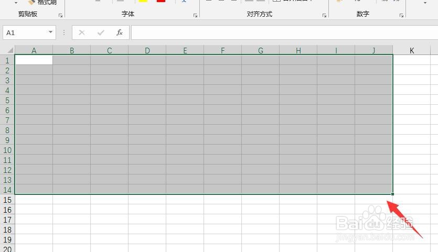Select row 6 header
Screen dimensions: 438x252
[x=7, y=110]
